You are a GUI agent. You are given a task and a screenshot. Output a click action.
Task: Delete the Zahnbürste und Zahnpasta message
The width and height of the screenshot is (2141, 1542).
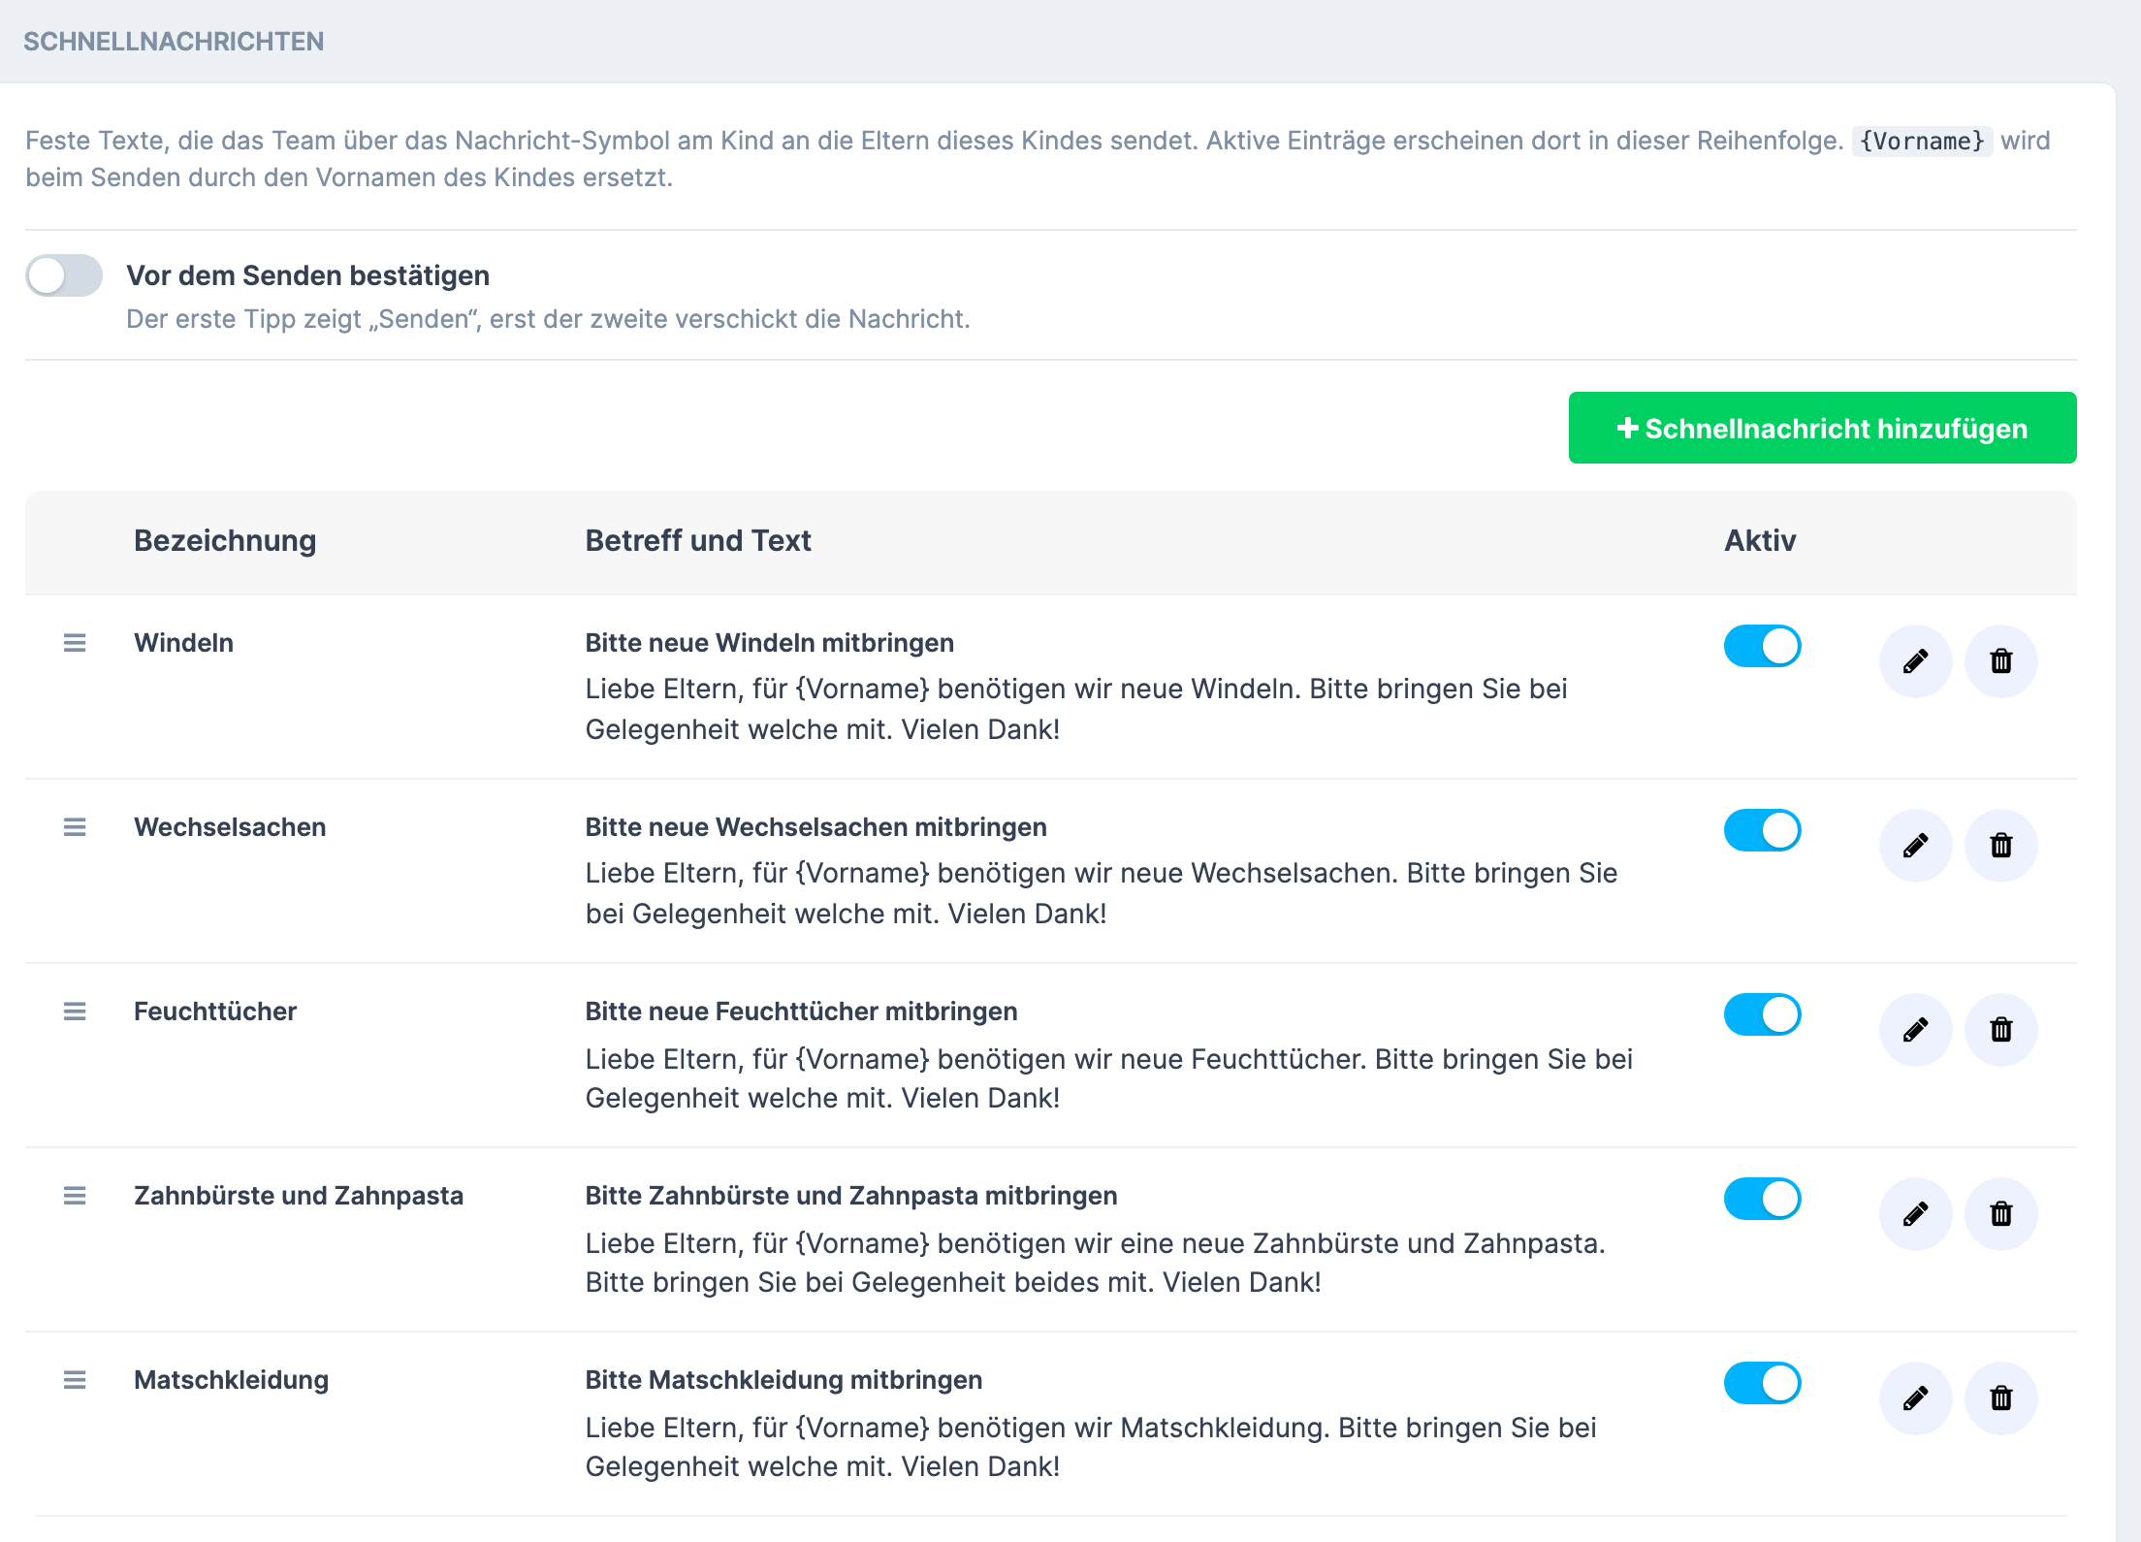coord(2000,1214)
